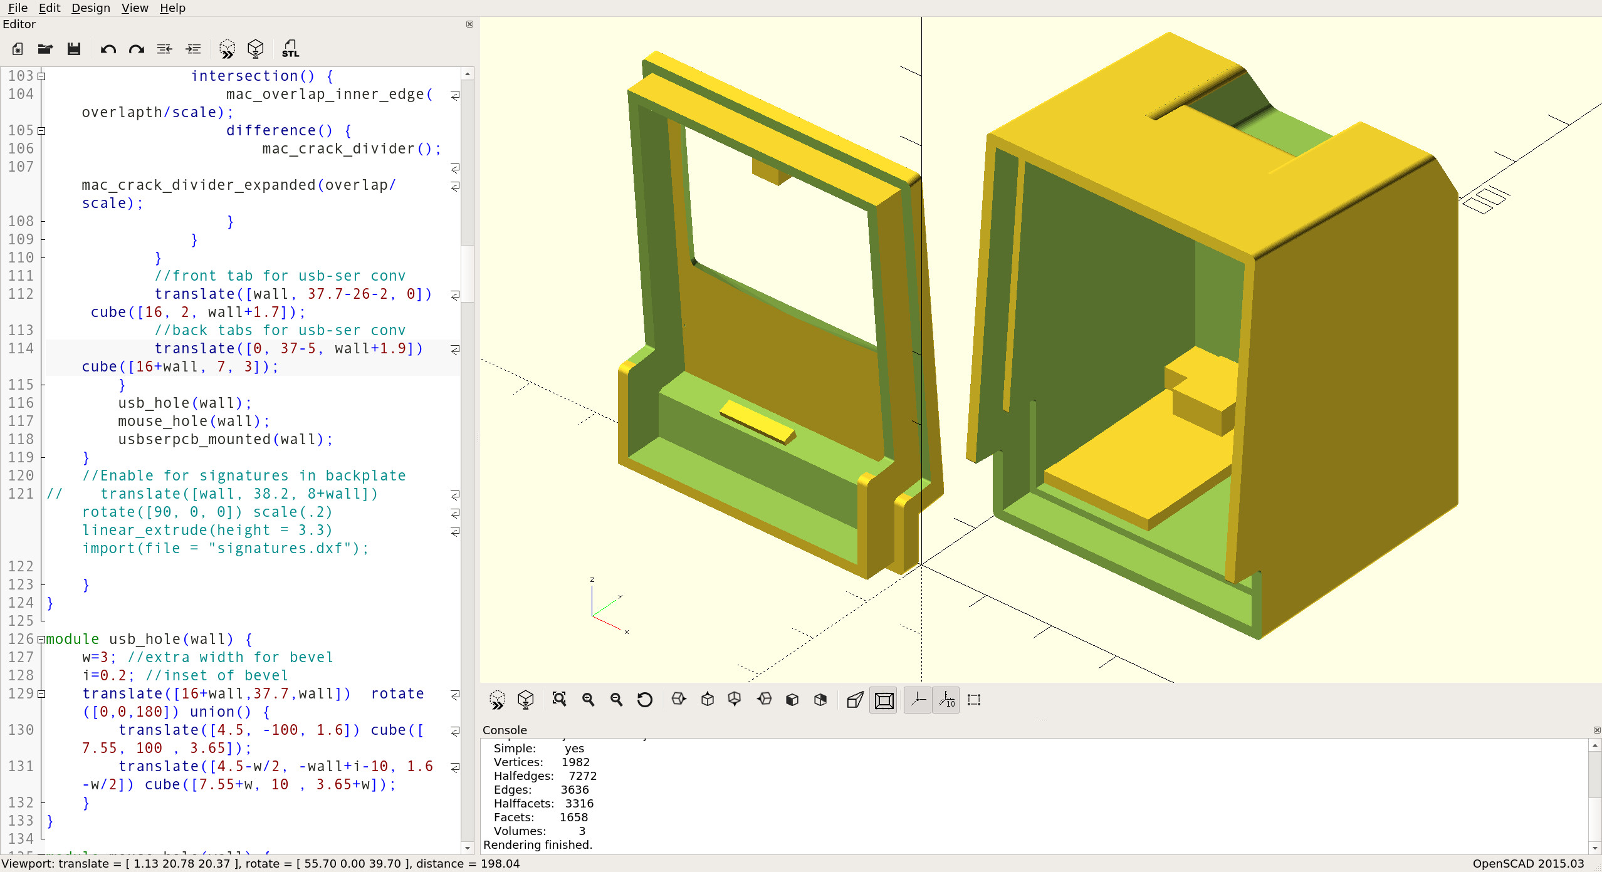
Task: Click editor vertical scrollbar down arrow
Action: point(467,848)
